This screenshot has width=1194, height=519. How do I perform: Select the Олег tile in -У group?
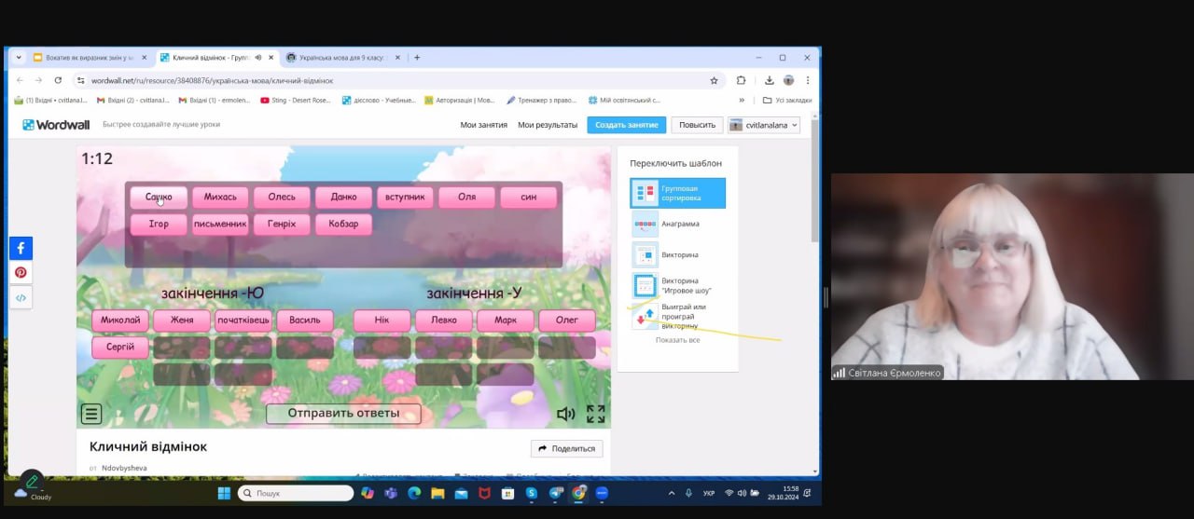point(567,321)
